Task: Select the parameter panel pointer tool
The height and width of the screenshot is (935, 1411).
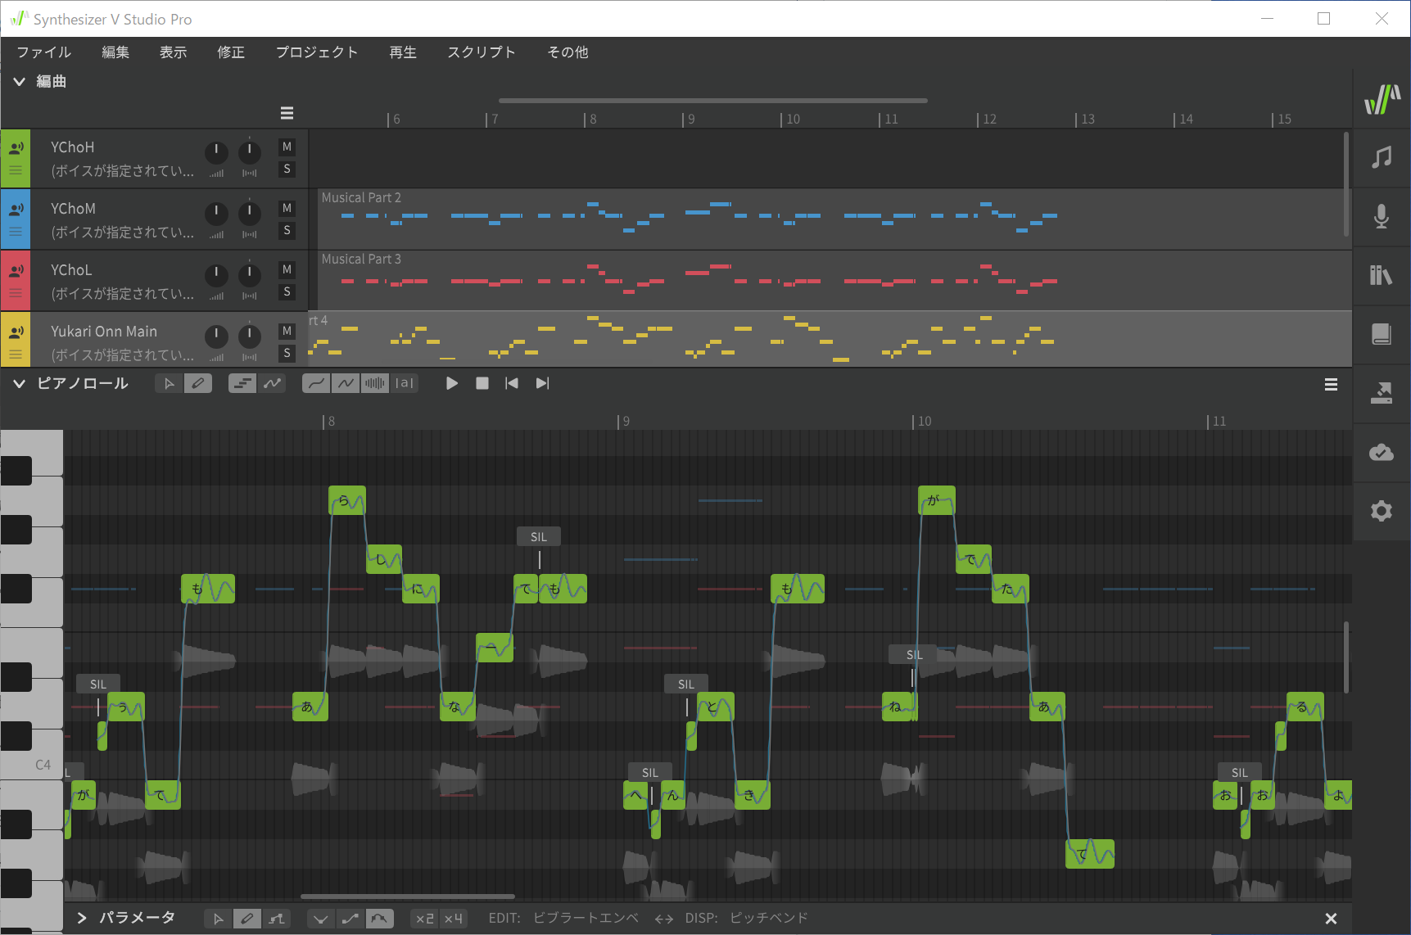Action: click(x=218, y=919)
